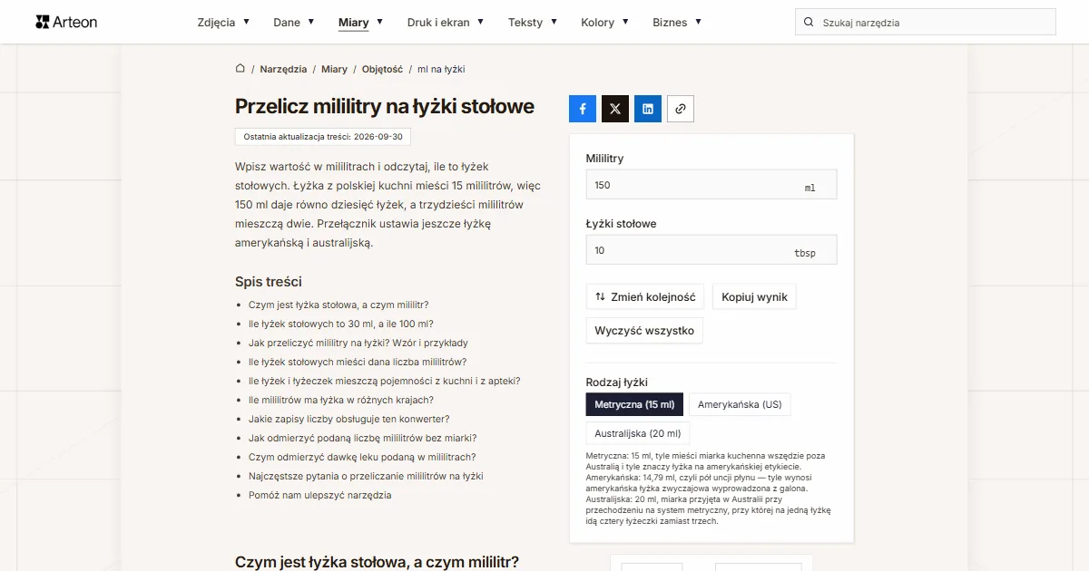1089x571 pixels.
Task: Share page on LinkedIn
Action: [x=648, y=109]
